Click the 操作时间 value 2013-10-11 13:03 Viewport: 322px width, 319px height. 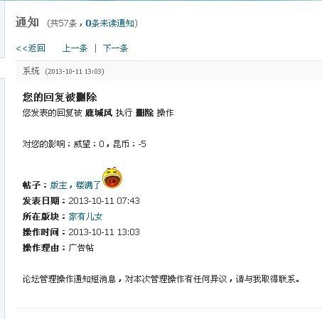click(x=104, y=232)
